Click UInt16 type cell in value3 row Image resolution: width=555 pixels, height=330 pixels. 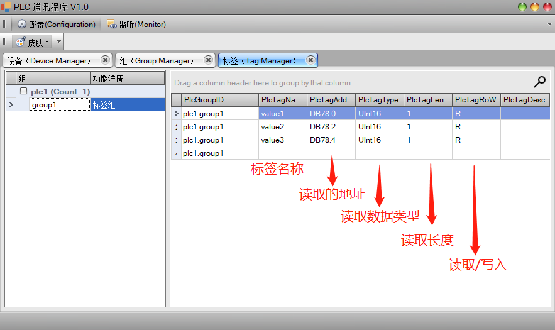(380, 140)
